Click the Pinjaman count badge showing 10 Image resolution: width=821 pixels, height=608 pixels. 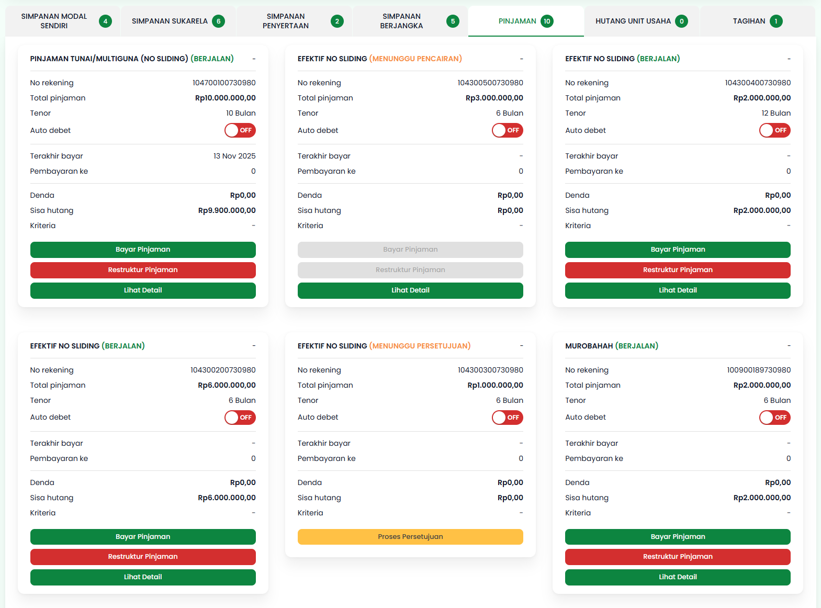point(547,21)
